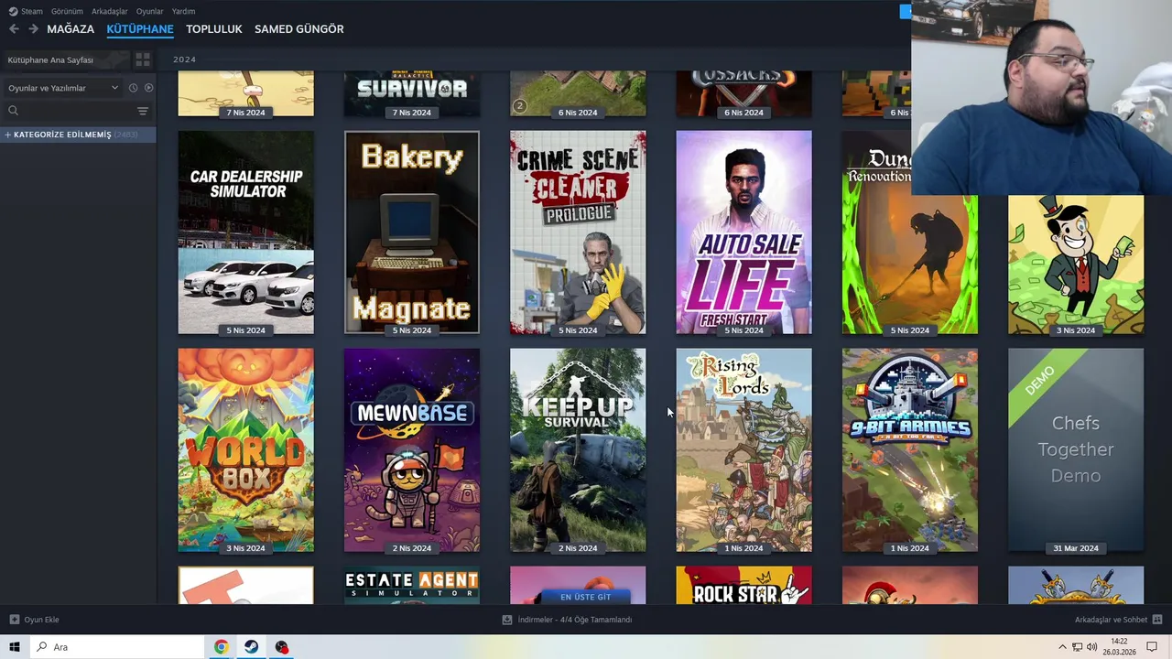Click the system tray volume icon
The image size is (1172, 659).
coord(1091,647)
